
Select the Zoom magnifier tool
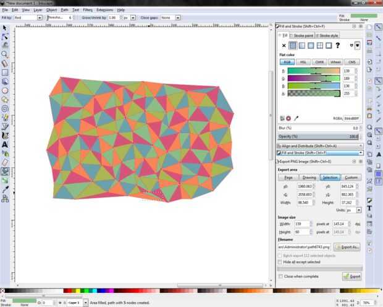coord(5,54)
